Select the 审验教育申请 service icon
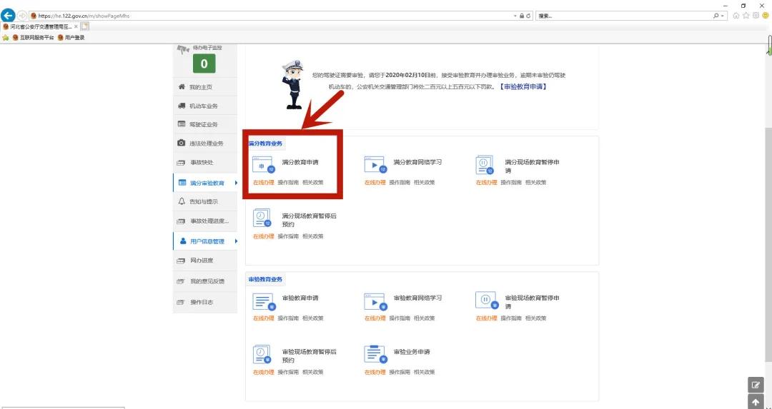Viewport: 772px width, 409px height. point(263,301)
